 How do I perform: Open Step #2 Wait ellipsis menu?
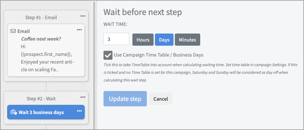point(83,97)
